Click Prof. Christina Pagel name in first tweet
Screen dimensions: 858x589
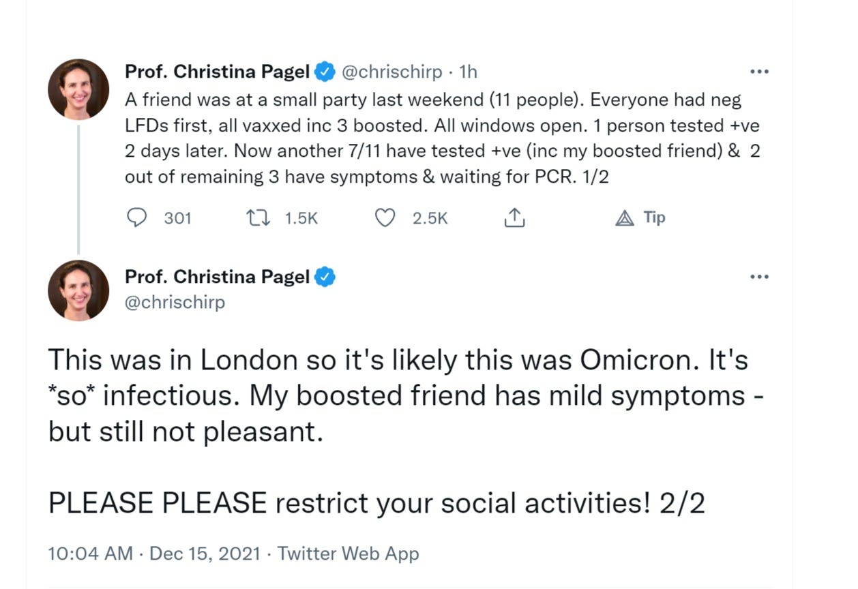(x=217, y=71)
